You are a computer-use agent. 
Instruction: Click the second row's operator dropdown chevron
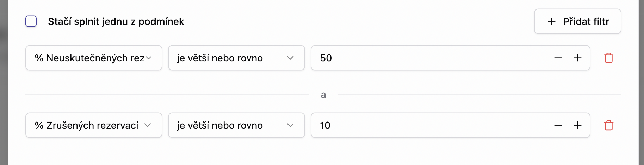(290, 125)
